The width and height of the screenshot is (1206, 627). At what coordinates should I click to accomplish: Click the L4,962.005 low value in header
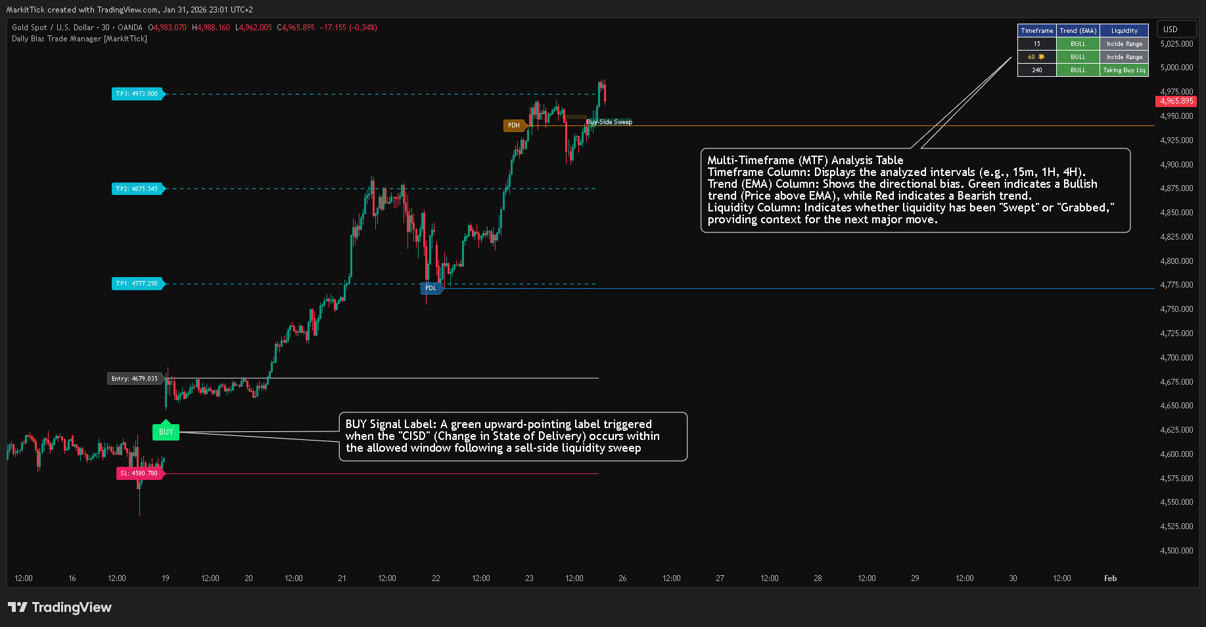tap(254, 28)
